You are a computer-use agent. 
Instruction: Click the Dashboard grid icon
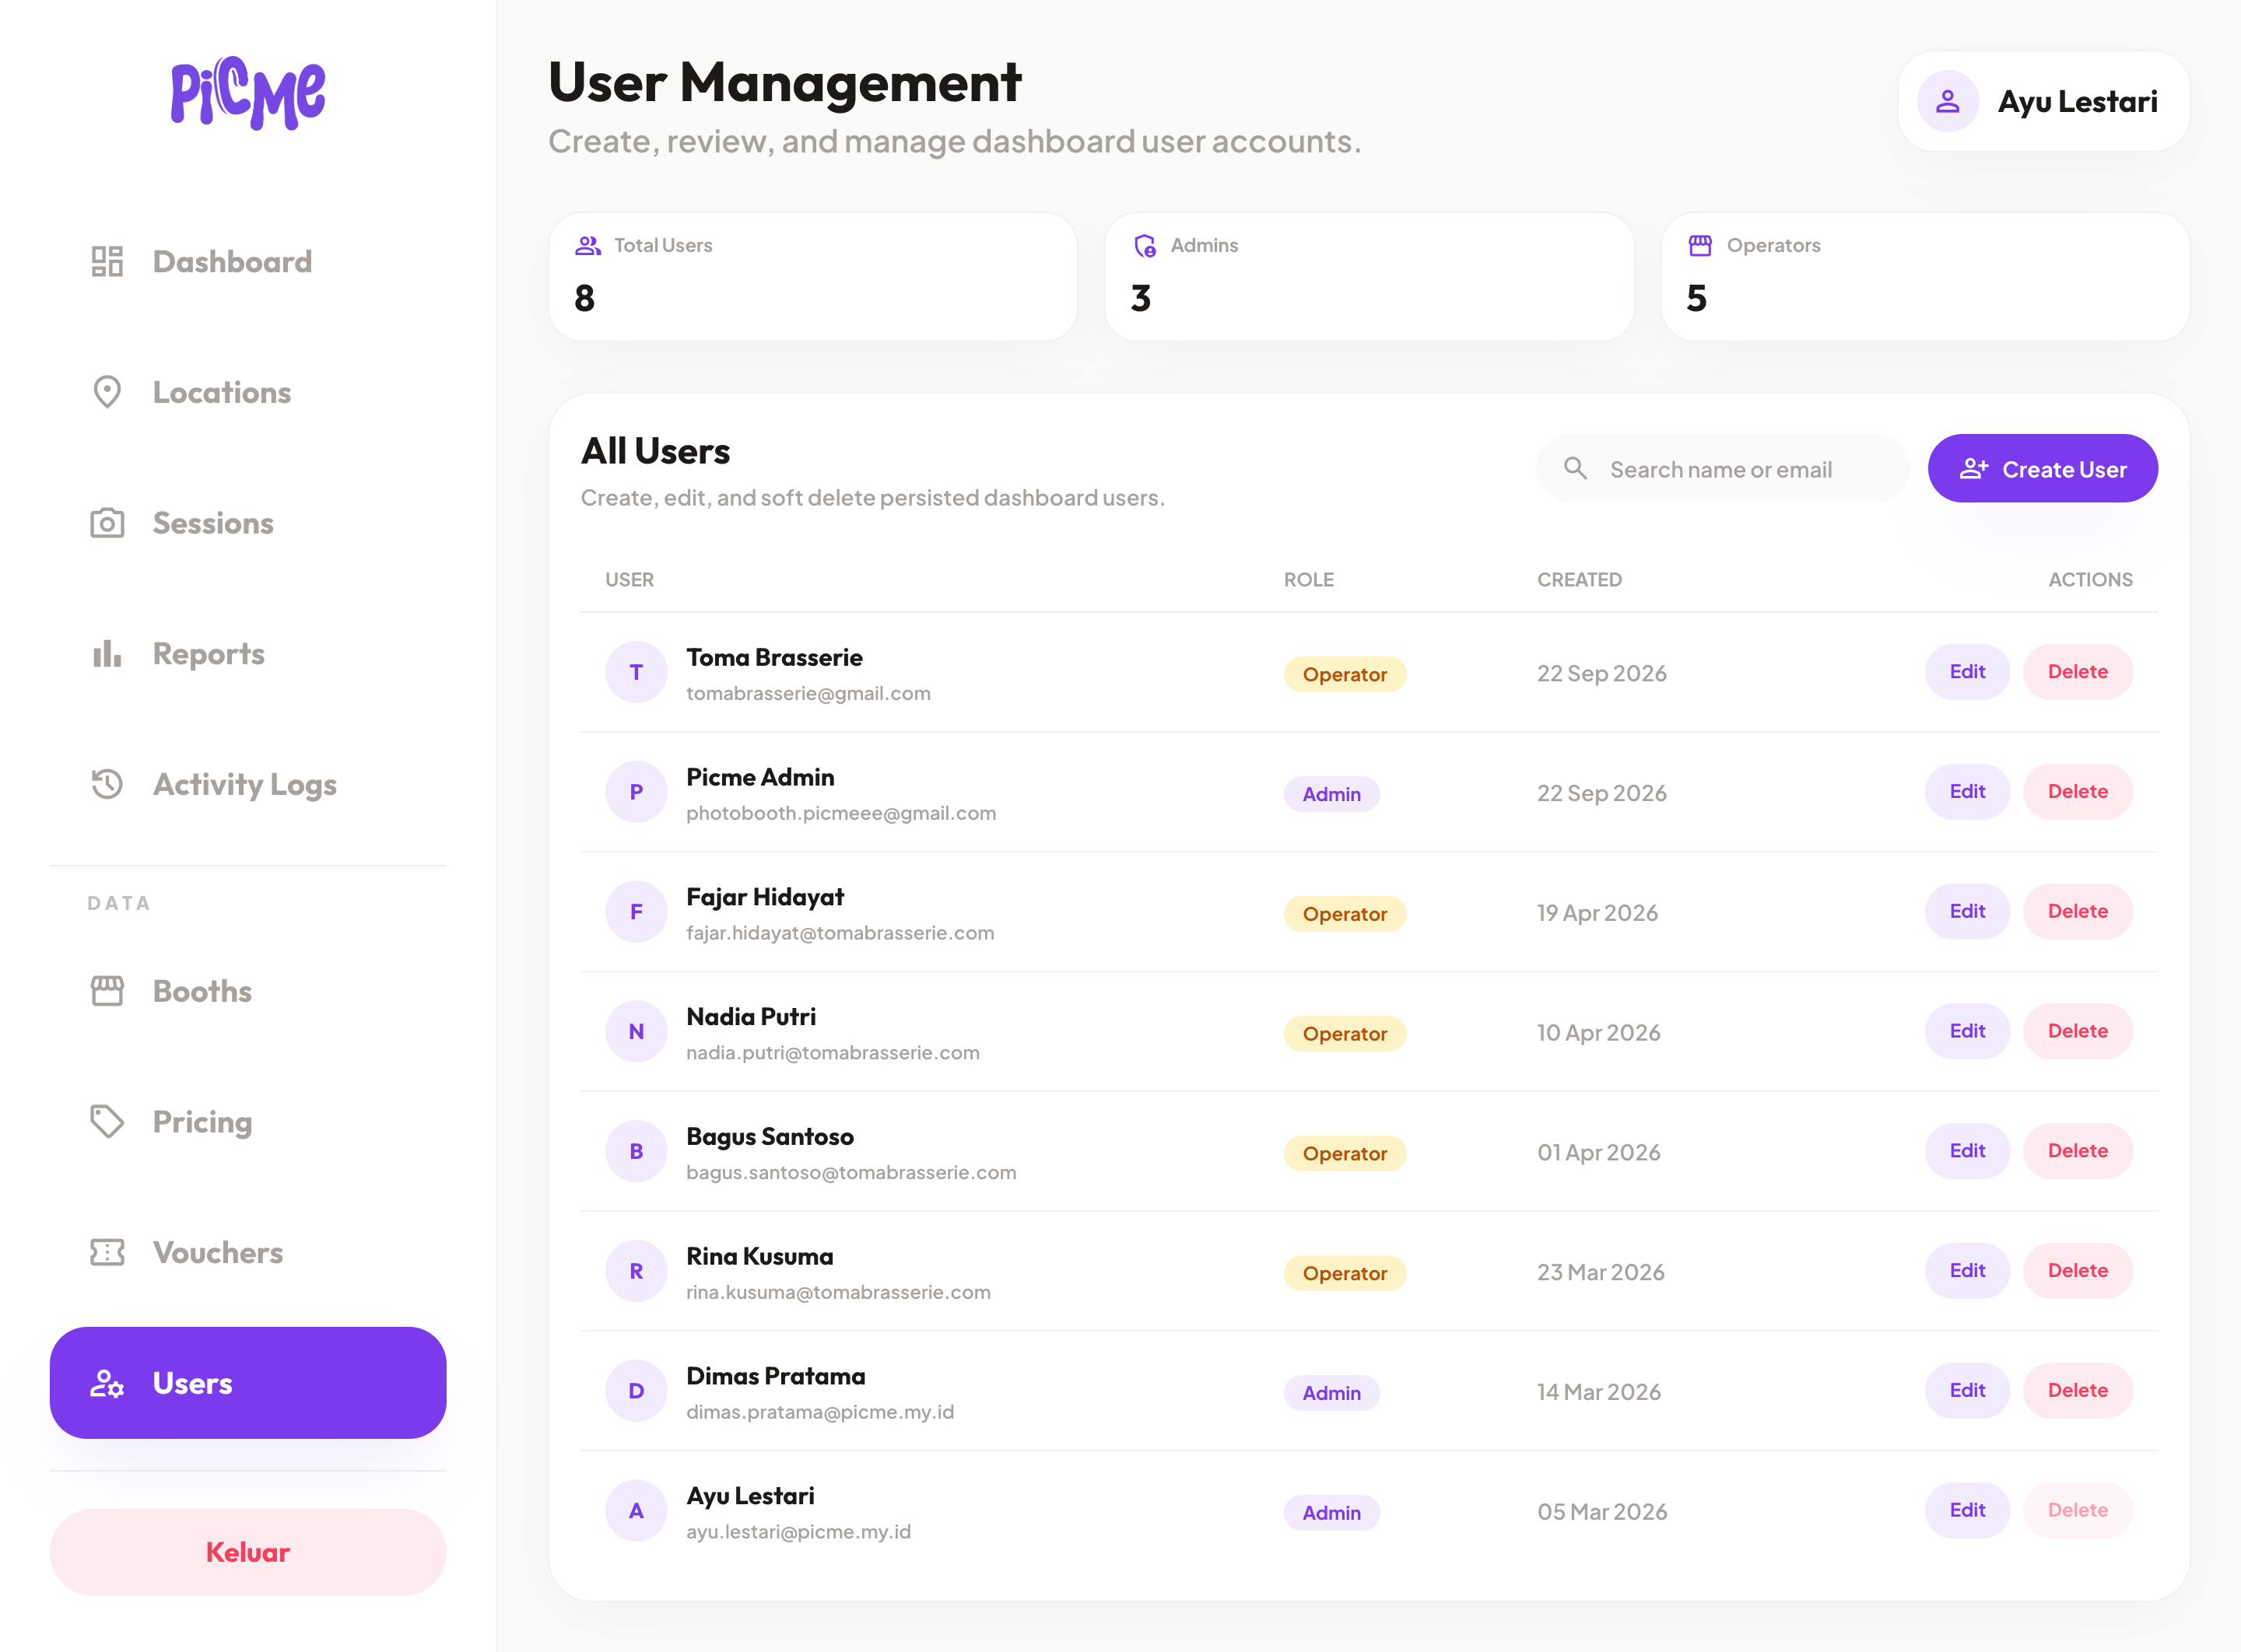point(107,261)
